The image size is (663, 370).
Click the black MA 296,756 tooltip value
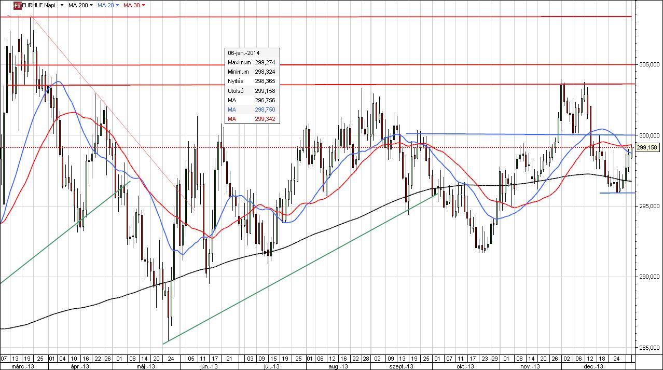click(x=265, y=100)
